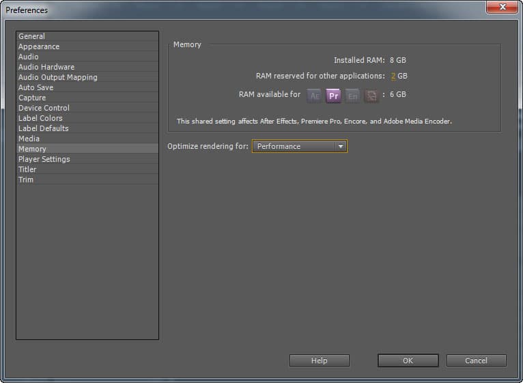Select the Titler category
This screenshot has width=523, height=383.
87,169
